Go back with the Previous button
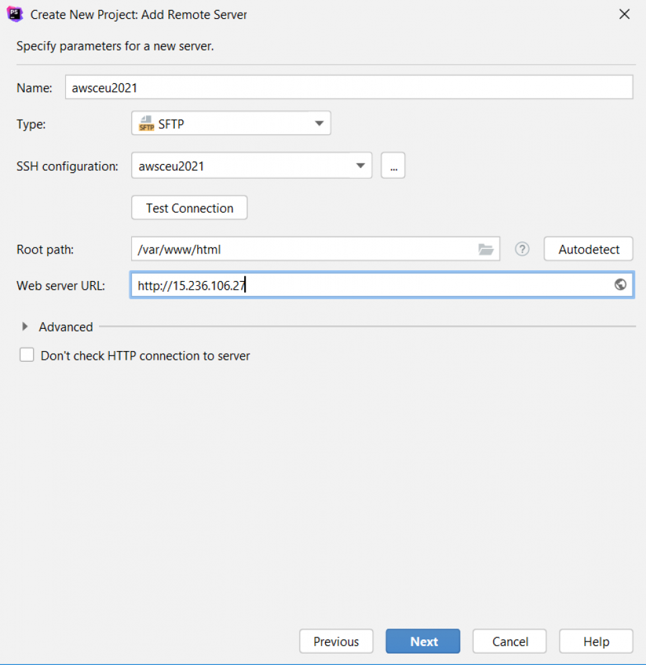646x665 pixels. pos(336,641)
